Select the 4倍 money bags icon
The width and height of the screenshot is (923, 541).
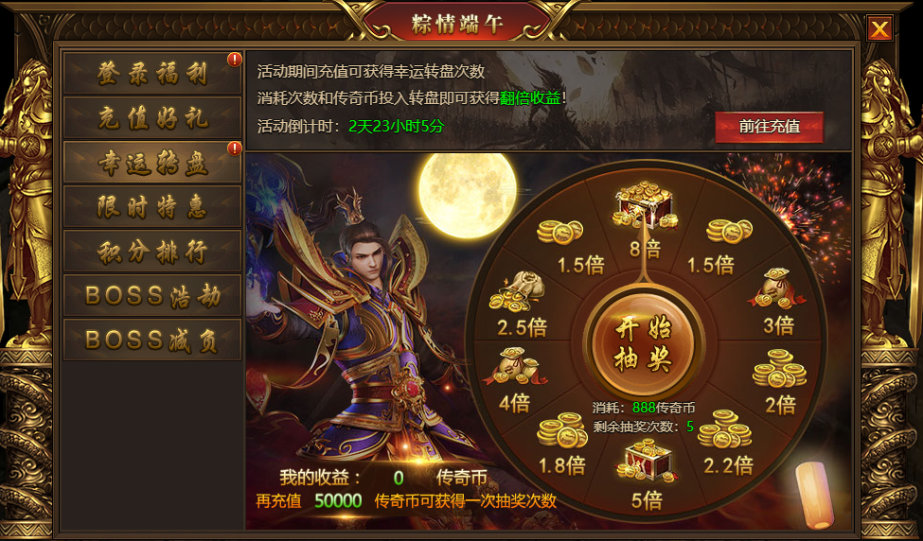515,366
